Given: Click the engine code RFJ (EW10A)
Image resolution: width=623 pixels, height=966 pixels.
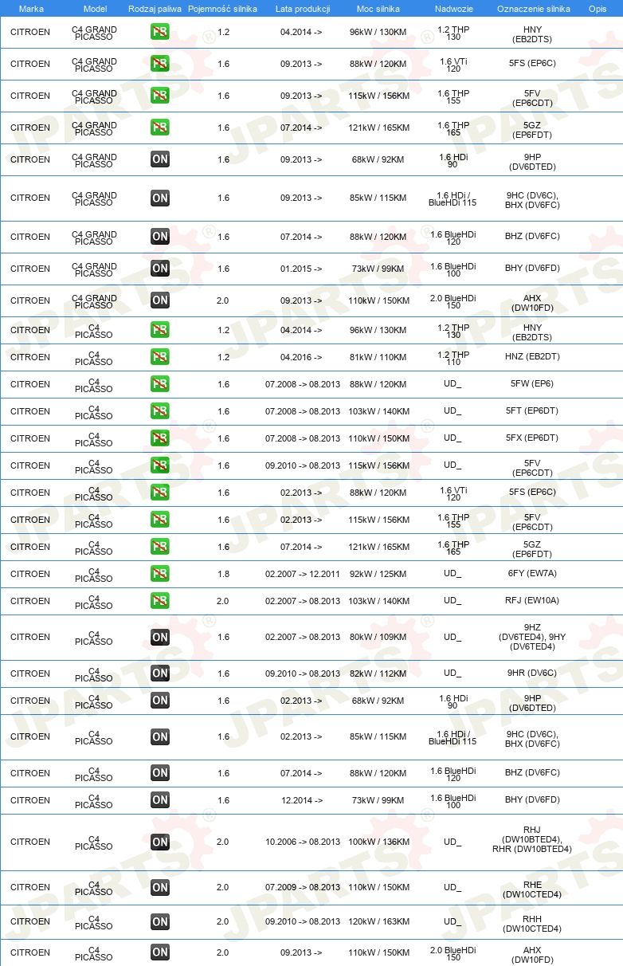Looking at the screenshot, I should 532,601.
